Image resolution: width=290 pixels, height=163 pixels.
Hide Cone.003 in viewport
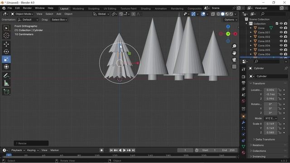coord(281,41)
